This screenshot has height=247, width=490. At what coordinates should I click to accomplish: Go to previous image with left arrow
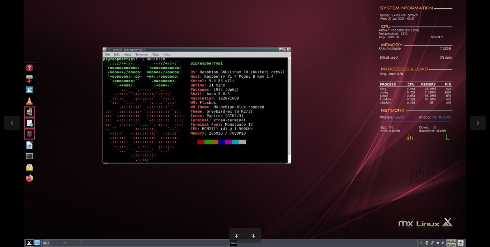12,123
